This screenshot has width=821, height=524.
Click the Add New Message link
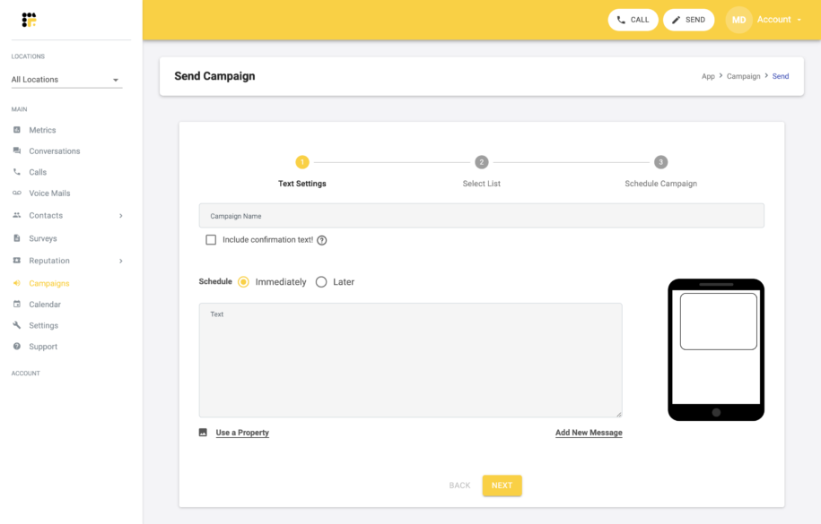(x=589, y=433)
